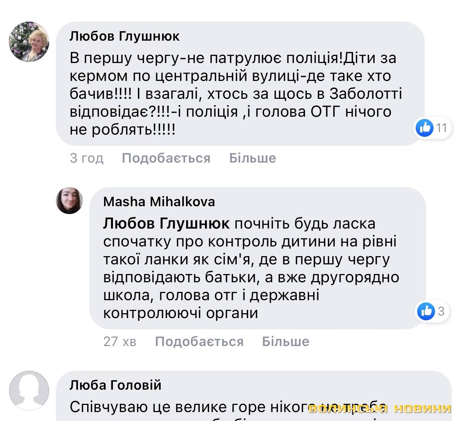Click Люба Головій's default profile avatar

pos(29,390)
